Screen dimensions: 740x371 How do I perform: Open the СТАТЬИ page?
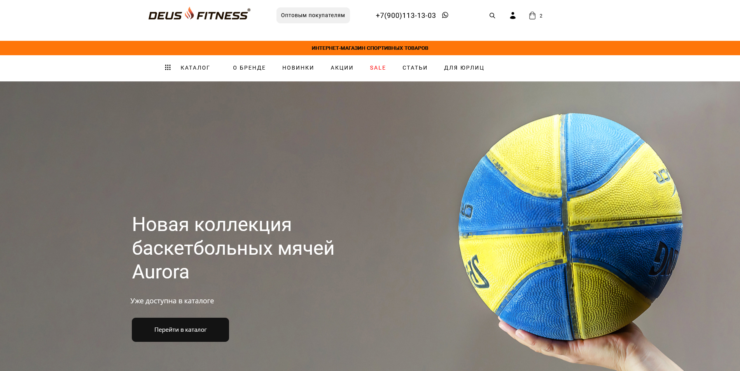(415, 68)
